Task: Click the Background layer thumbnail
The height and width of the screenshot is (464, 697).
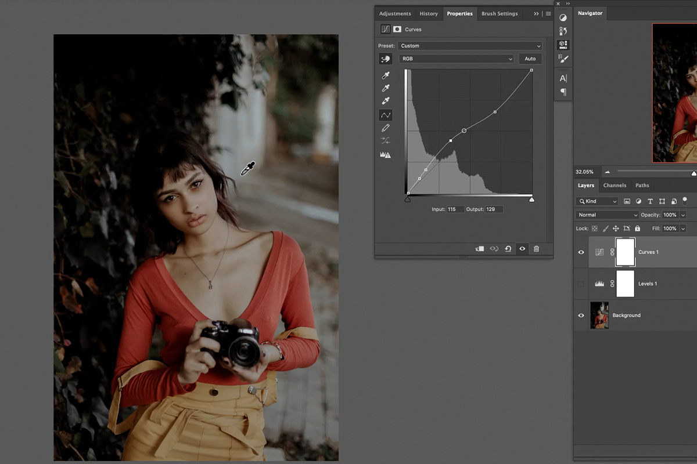Action: click(599, 315)
